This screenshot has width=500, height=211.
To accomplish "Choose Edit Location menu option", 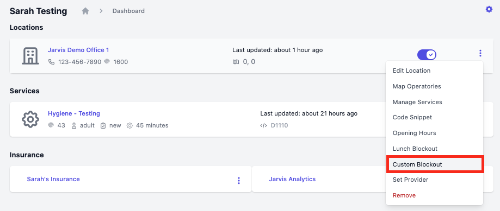I will click(411, 71).
